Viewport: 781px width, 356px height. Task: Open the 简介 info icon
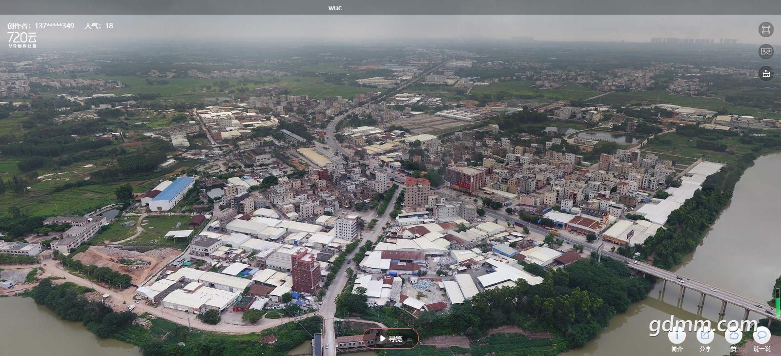point(677,335)
